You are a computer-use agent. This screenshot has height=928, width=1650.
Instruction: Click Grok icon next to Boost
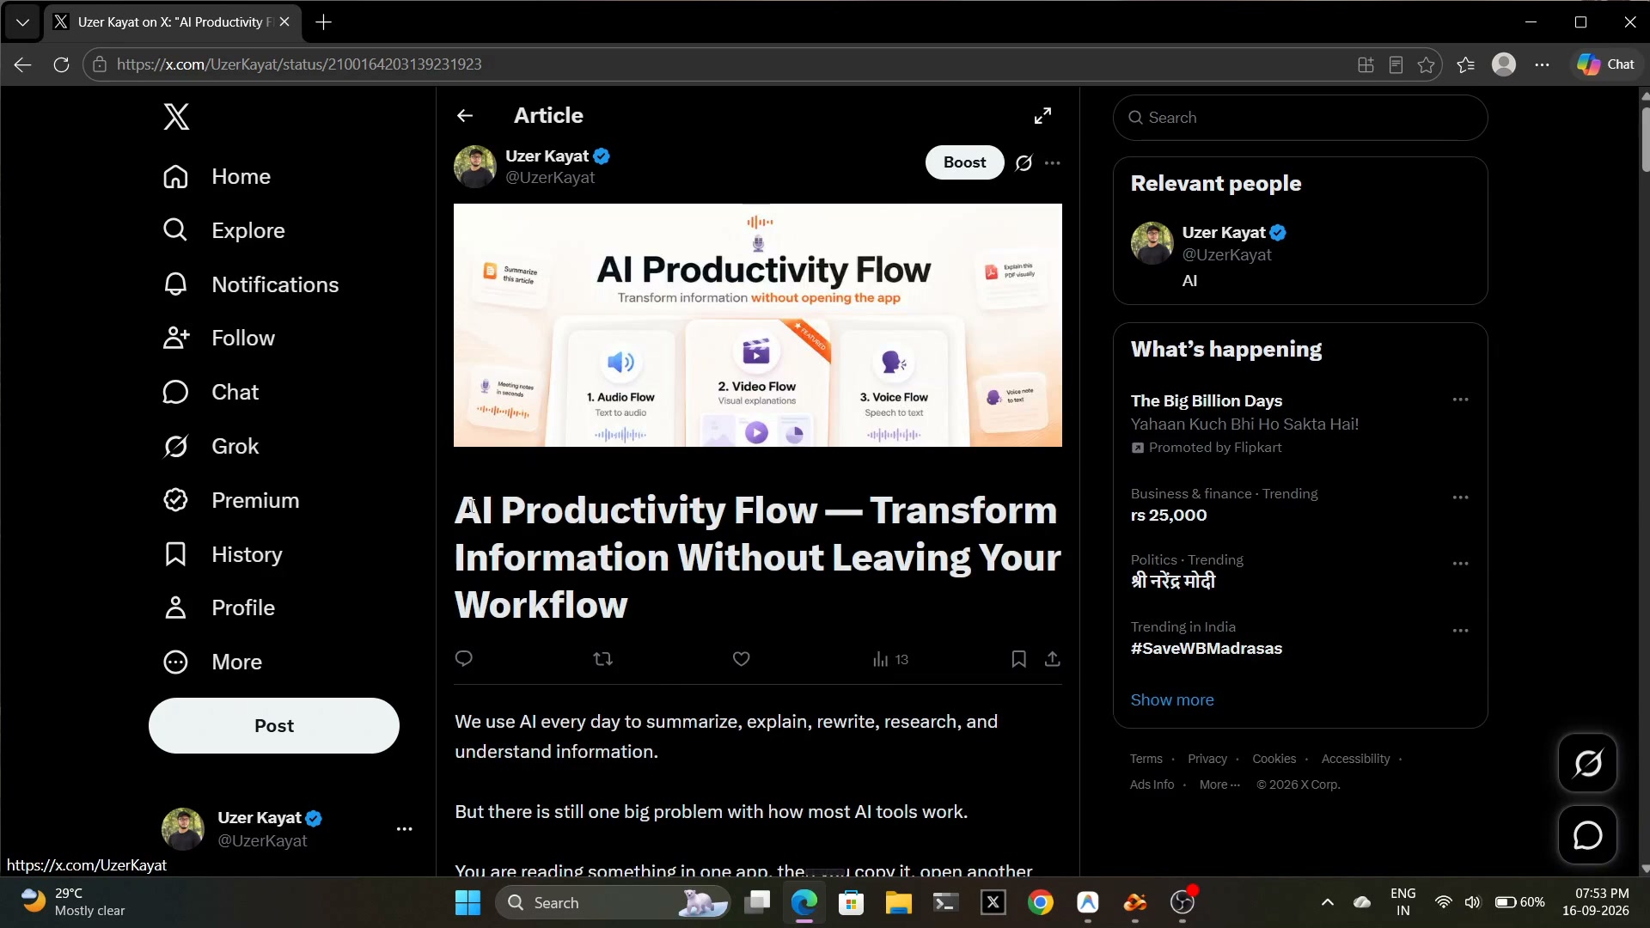click(1024, 162)
